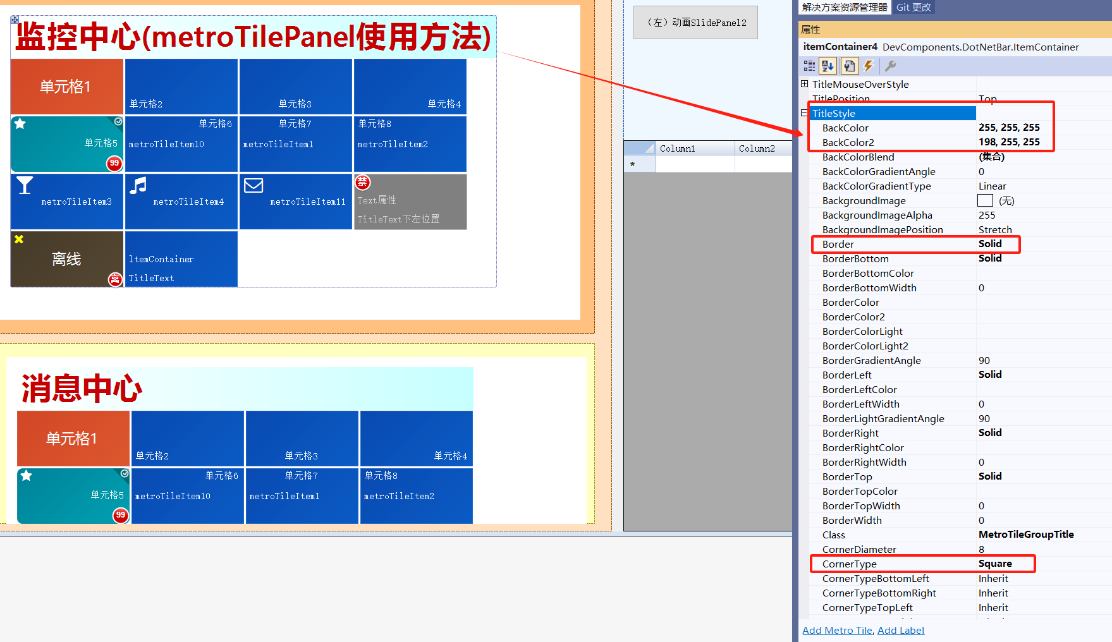Click the red 99 badge on upper 单元格5
This screenshot has width=1112, height=642.
pyautogui.click(x=114, y=163)
